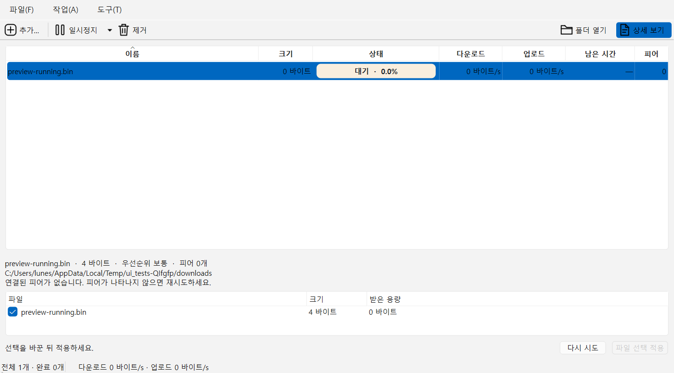The image size is (674, 373).
Task: Open the pause button dropdown arrow
Action: tap(110, 30)
